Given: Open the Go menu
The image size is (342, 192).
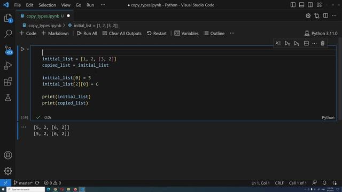Looking at the screenshot, I should click(79, 5).
